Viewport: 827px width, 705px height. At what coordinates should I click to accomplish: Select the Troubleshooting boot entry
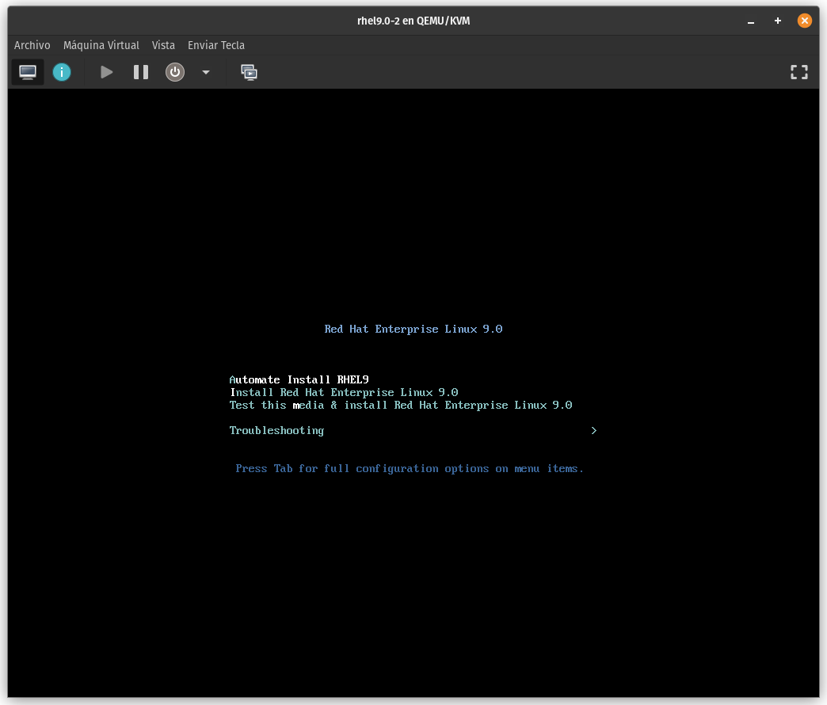pyautogui.click(x=276, y=431)
